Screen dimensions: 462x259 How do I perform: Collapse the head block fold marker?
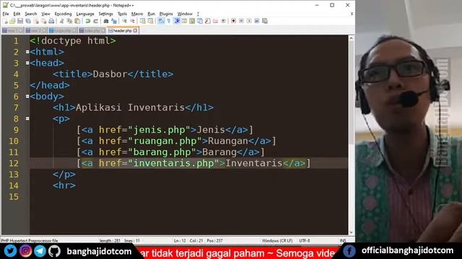[27, 63]
